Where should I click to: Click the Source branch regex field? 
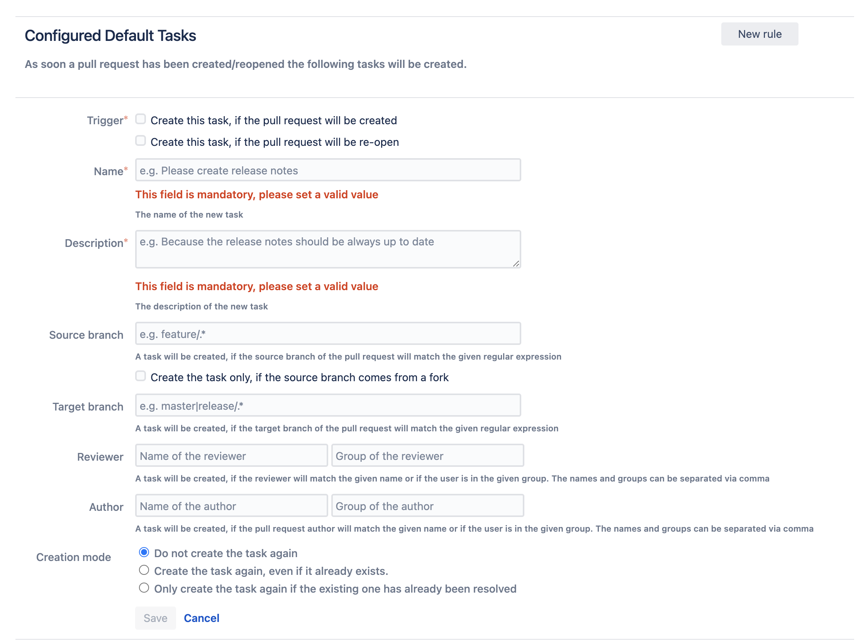click(x=327, y=334)
